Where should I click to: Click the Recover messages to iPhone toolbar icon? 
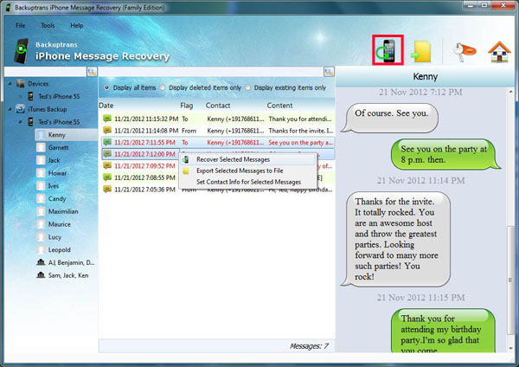coord(388,50)
